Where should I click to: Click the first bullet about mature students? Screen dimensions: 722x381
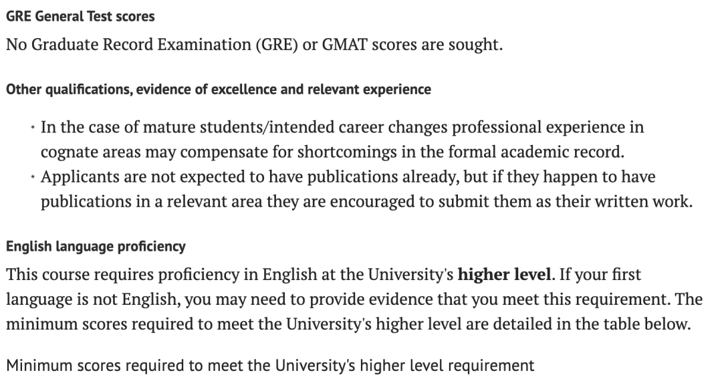tap(342, 140)
